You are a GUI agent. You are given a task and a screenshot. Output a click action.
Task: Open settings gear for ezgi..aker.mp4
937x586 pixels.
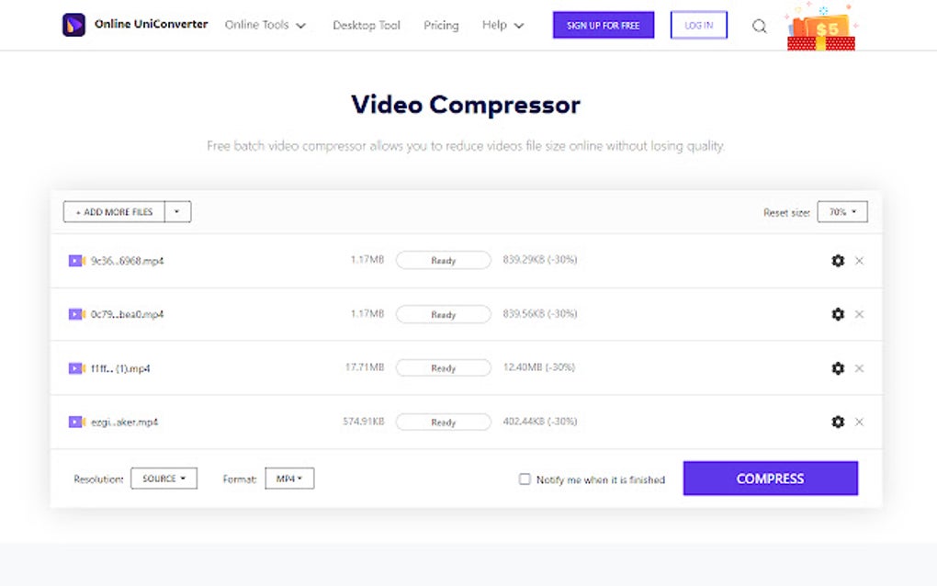click(838, 423)
